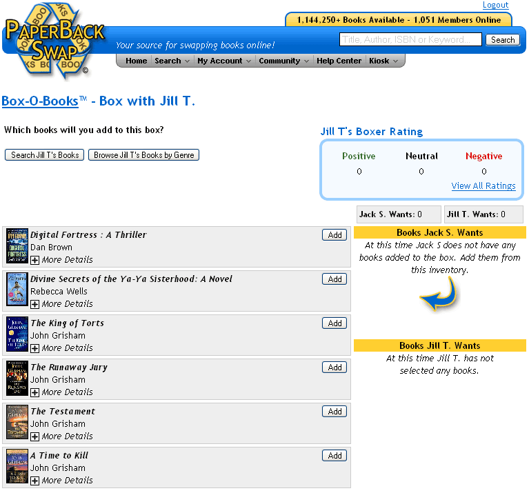The height and width of the screenshot is (493, 529).
Task: Add Digital Fortress to the box
Action: pyautogui.click(x=335, y=235)
